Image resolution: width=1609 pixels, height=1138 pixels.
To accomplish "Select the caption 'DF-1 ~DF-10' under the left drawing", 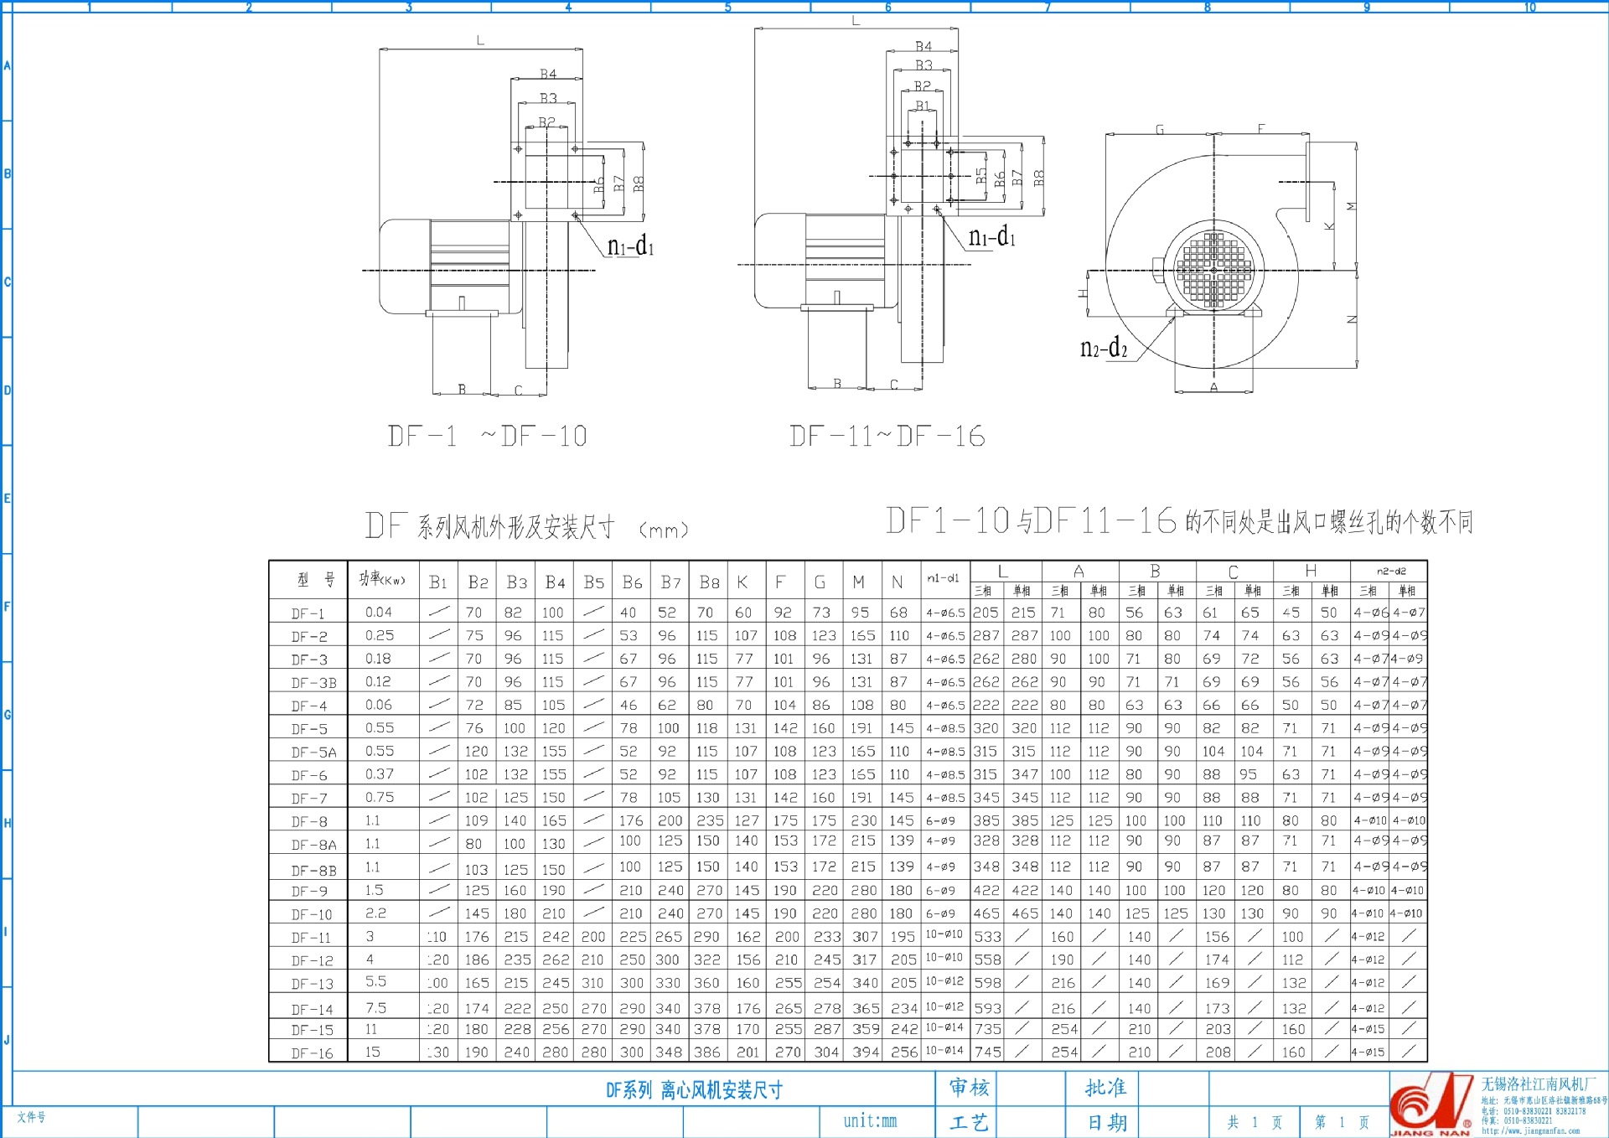I will [x=487, y=437].
